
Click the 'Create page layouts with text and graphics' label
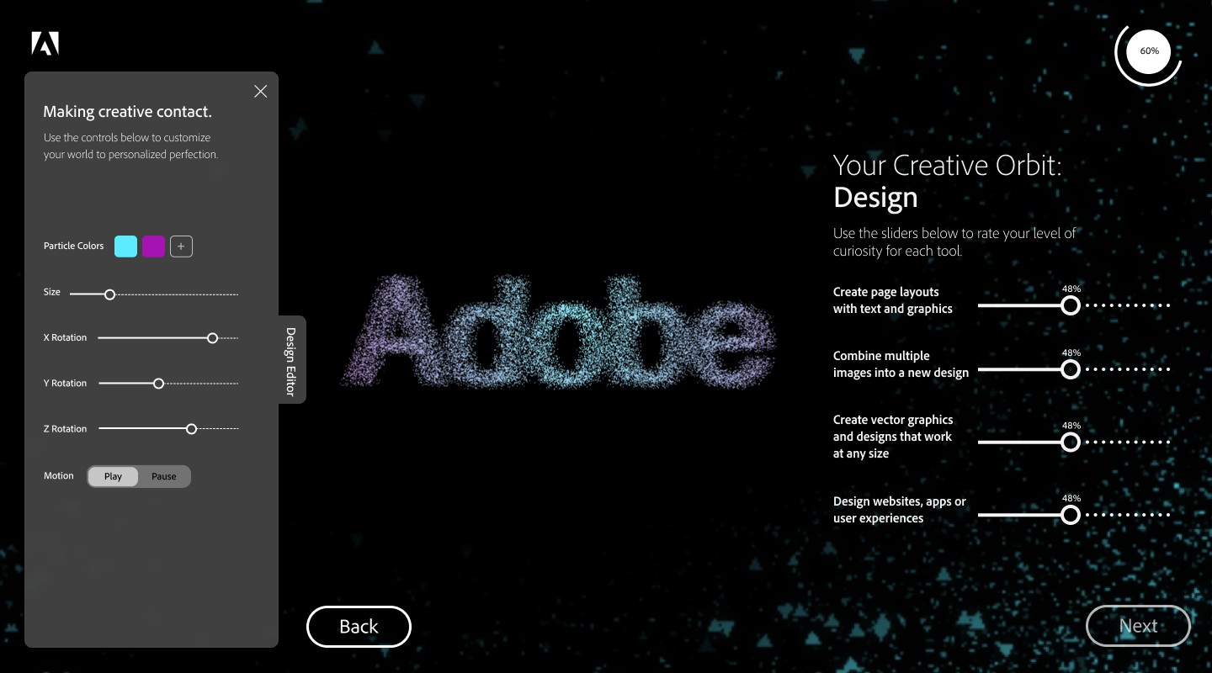point(893,300)
